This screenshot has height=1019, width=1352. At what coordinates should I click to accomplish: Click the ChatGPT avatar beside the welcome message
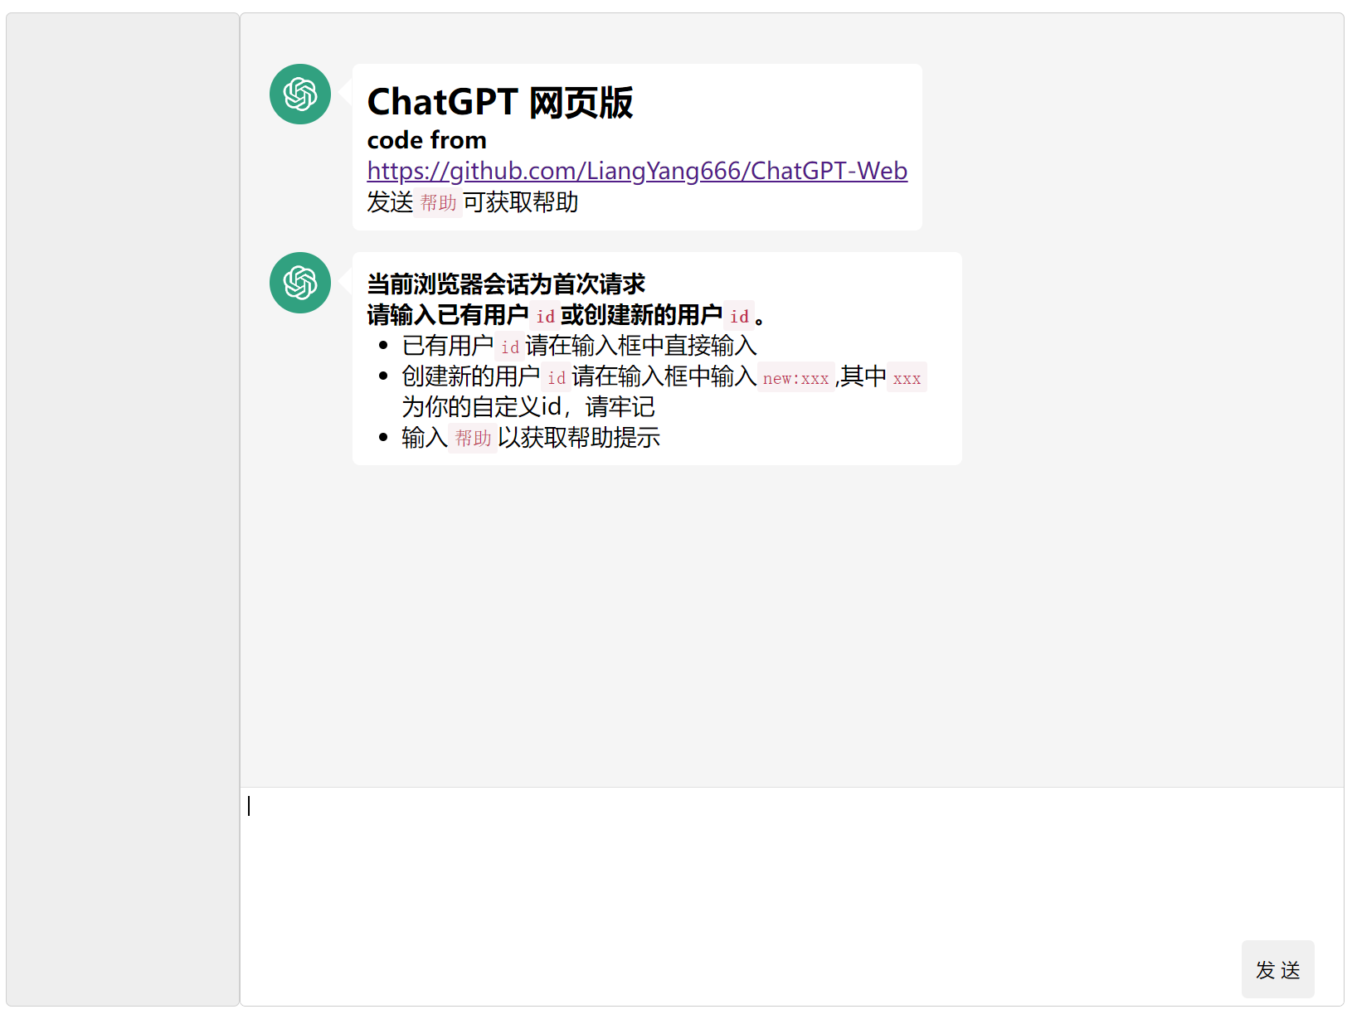pyautogui.click(x=300, y=95)
